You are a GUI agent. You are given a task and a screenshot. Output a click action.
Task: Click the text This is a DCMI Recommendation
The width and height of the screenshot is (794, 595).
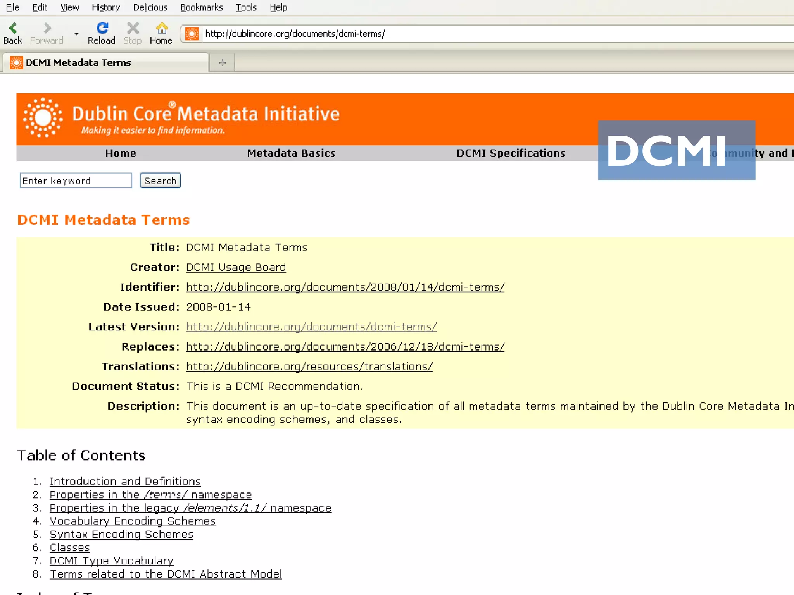click(x=274, y=386)
